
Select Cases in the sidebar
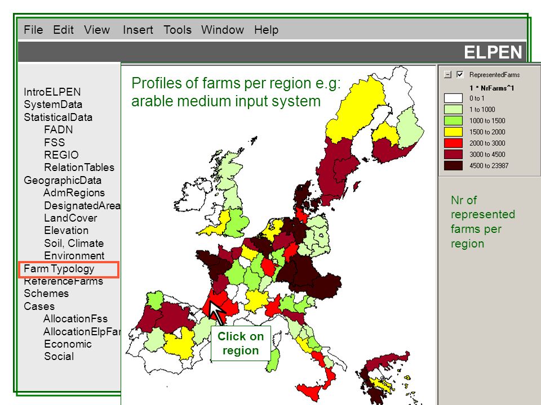pos(39,306)
